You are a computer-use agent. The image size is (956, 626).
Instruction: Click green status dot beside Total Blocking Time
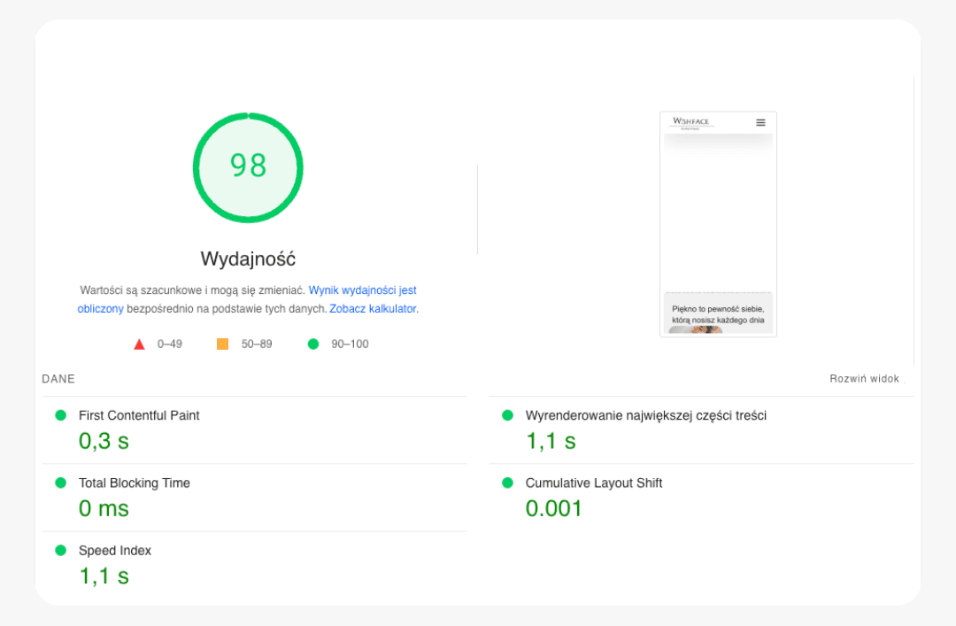60,483
